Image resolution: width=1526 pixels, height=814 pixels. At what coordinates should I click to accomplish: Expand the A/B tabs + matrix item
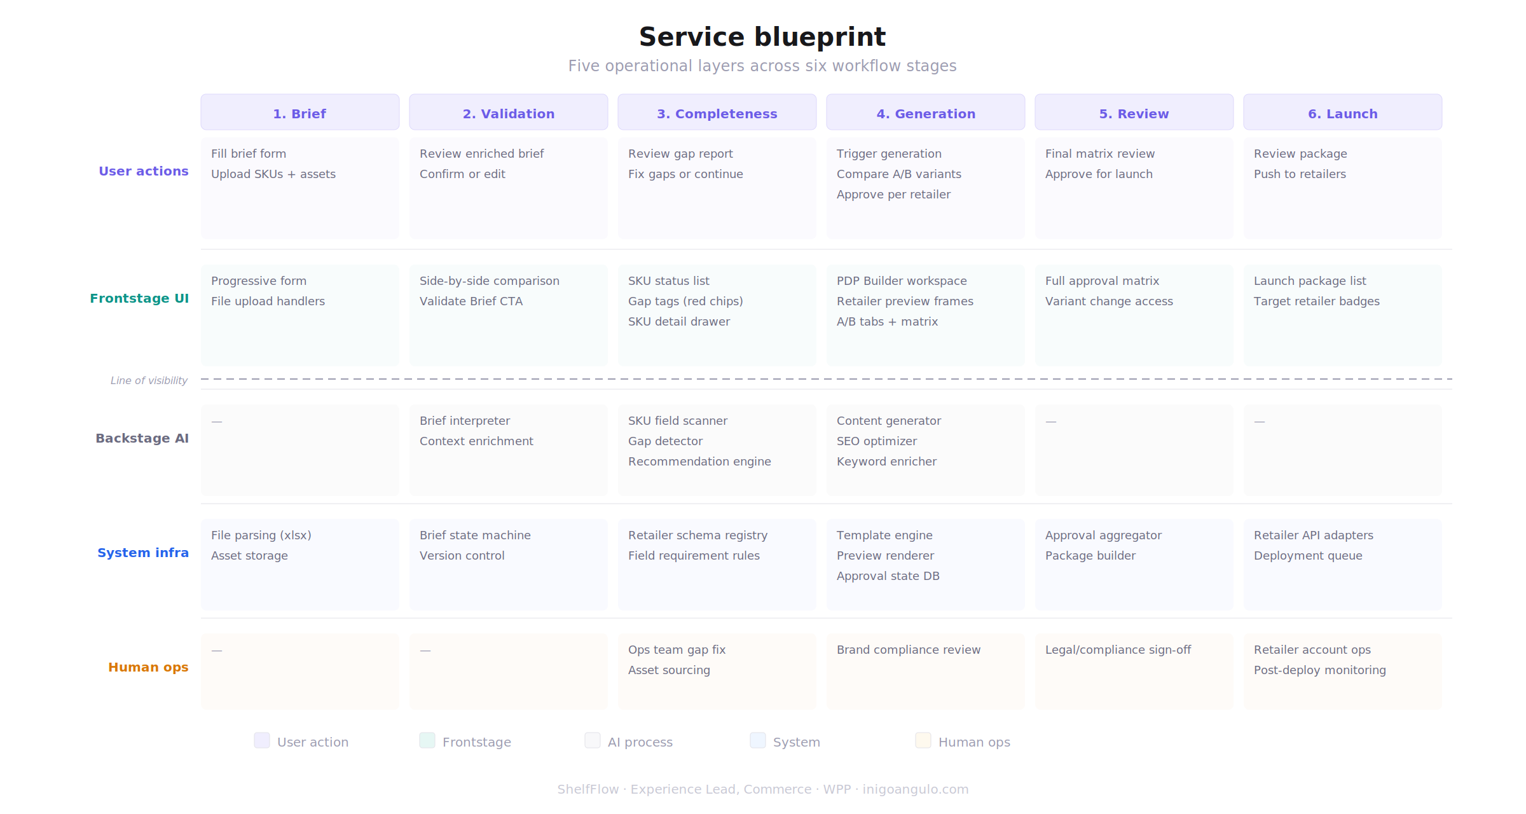[886, 321]
